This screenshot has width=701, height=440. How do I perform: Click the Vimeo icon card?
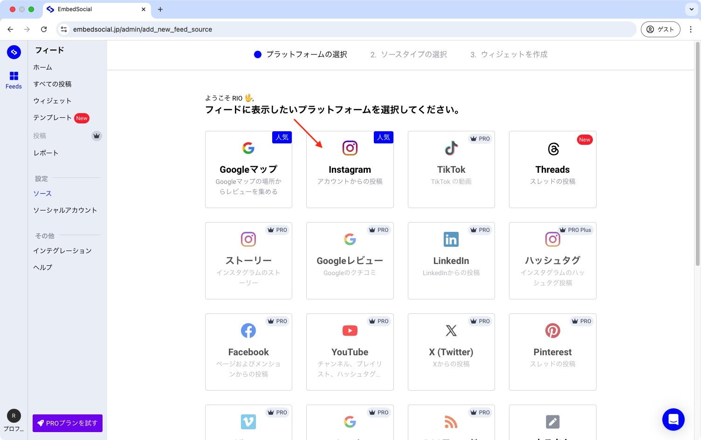click(248, 422)
